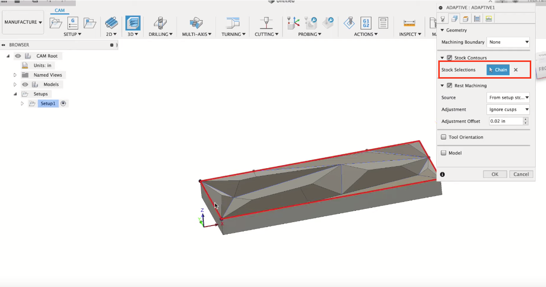Viewport: 546px width, 287px height.
Task: Open the Heights tab of the Adaptive dialog
Action: click(x=466, y=18)
